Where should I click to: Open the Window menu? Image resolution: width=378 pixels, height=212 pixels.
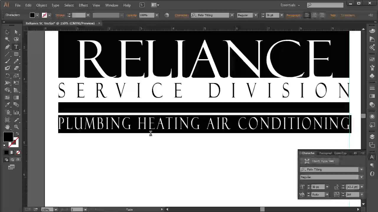(x=112, y=5)
